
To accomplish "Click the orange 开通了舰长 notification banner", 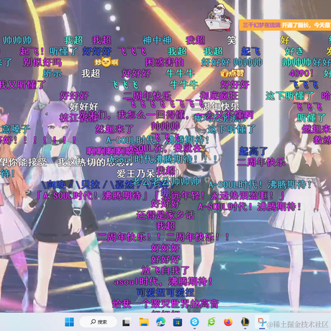I will (285, 25).
